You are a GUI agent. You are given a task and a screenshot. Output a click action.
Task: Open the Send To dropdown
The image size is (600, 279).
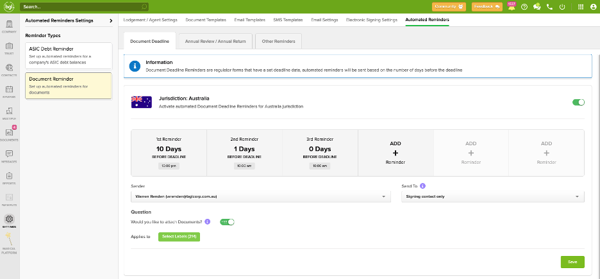click(492, 197)
